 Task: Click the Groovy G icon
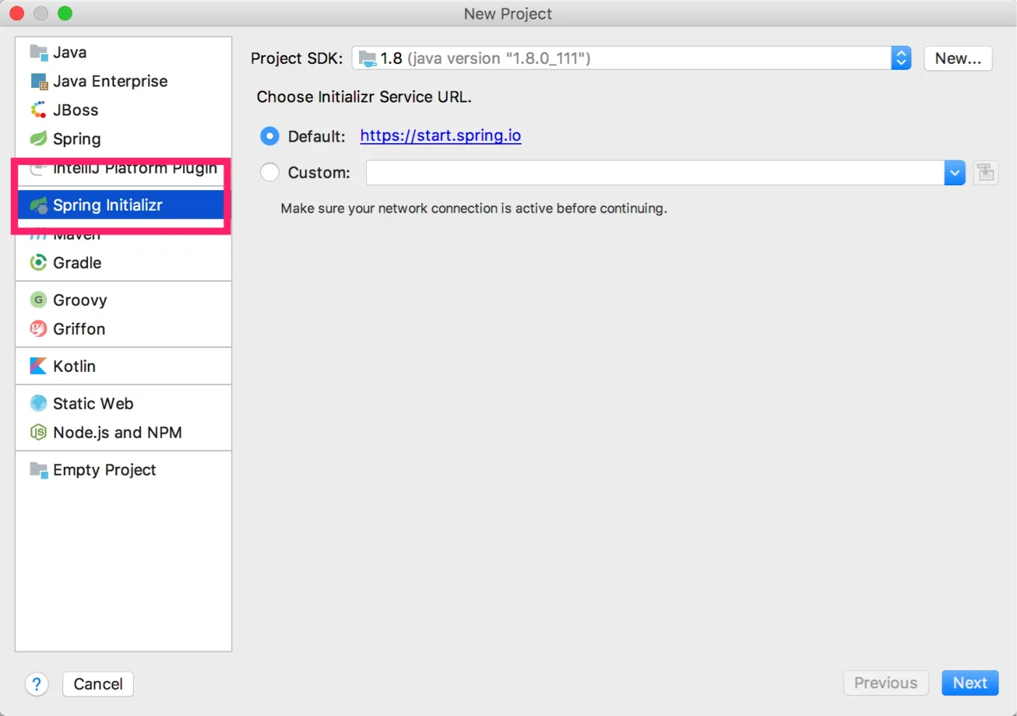[x=39, y=300]
